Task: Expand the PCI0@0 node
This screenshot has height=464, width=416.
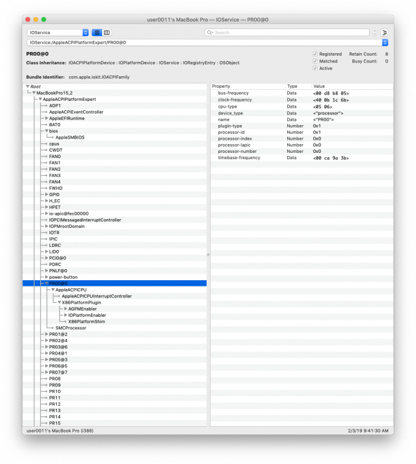Action: [46, 258]
